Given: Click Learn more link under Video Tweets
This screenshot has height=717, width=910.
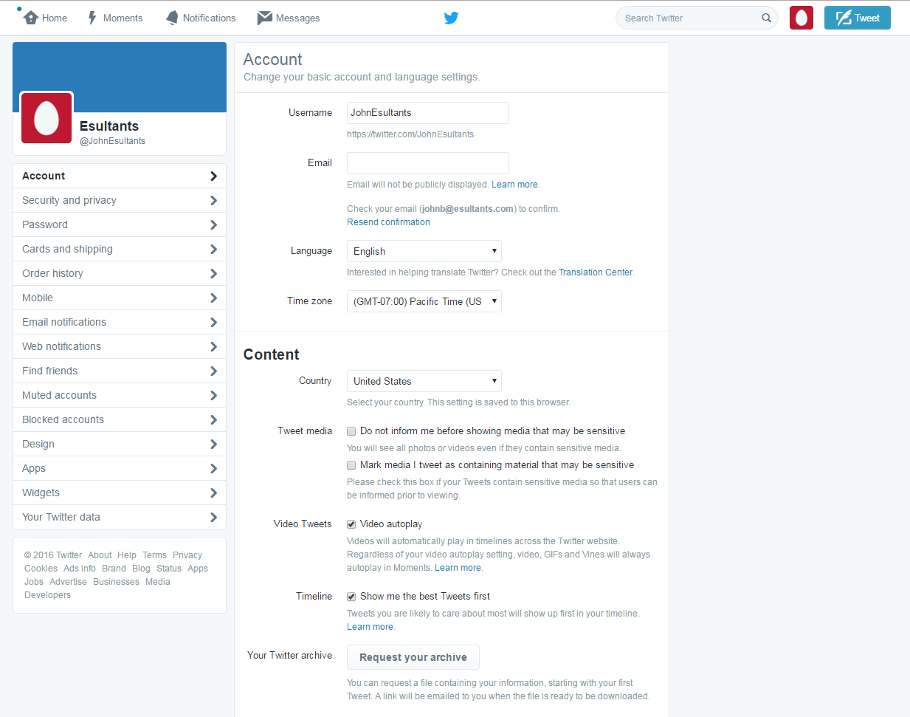Looking at the screenshot, I should [458, 568].
